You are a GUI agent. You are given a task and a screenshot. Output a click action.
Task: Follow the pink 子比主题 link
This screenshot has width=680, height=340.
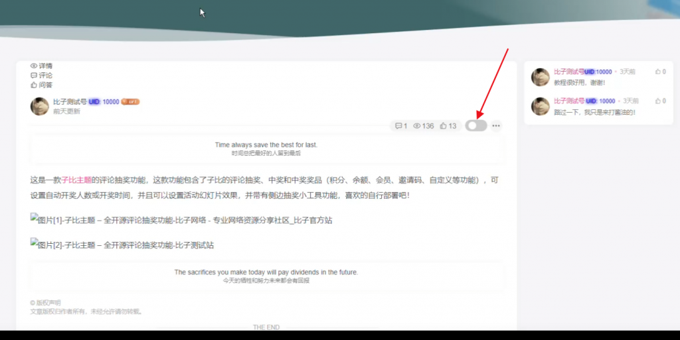click(x=76, y=180)
